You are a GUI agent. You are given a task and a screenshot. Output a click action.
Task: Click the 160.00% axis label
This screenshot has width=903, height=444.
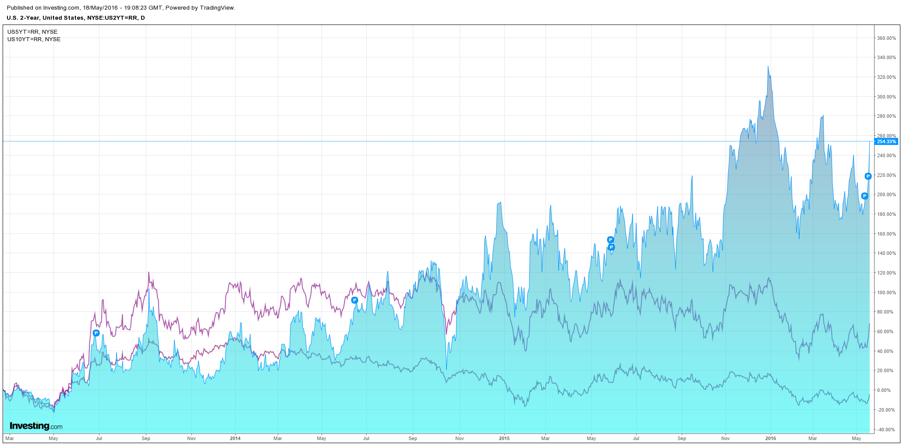click(886, 234)
